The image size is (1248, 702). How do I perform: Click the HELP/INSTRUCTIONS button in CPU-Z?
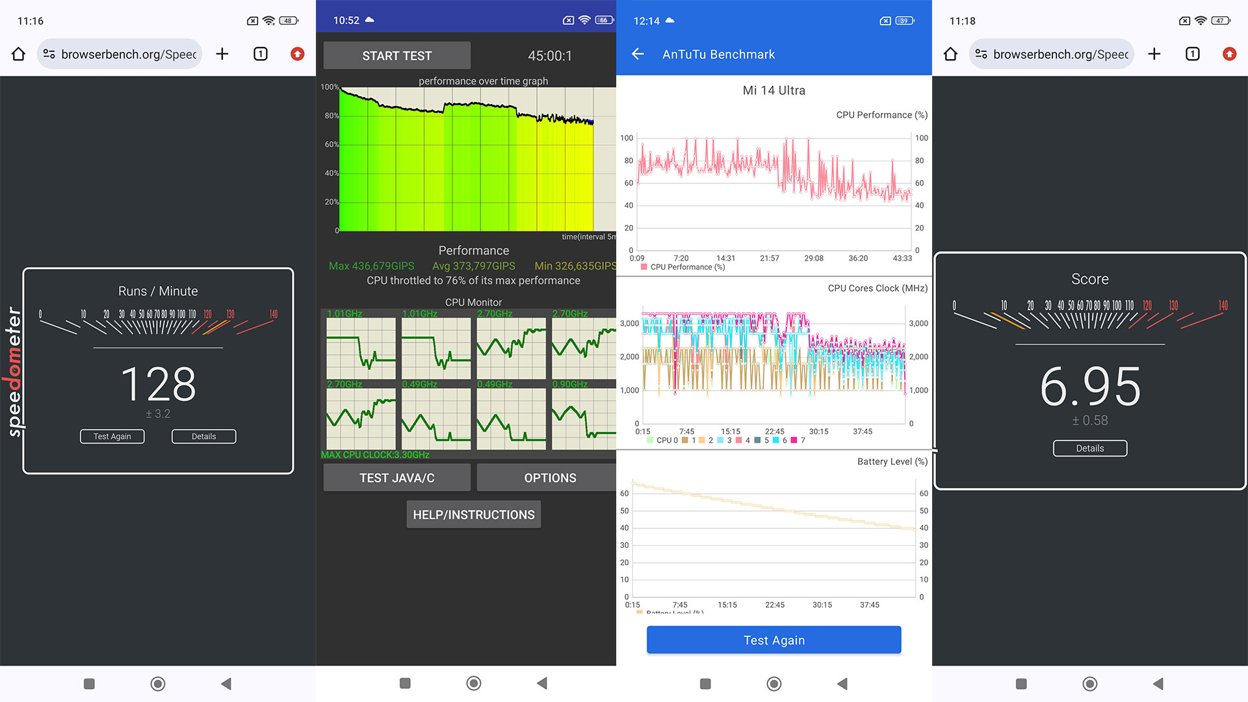tap(473, 514)
